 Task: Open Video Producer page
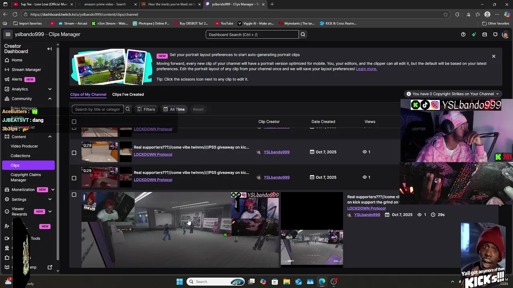pos(24,146)
